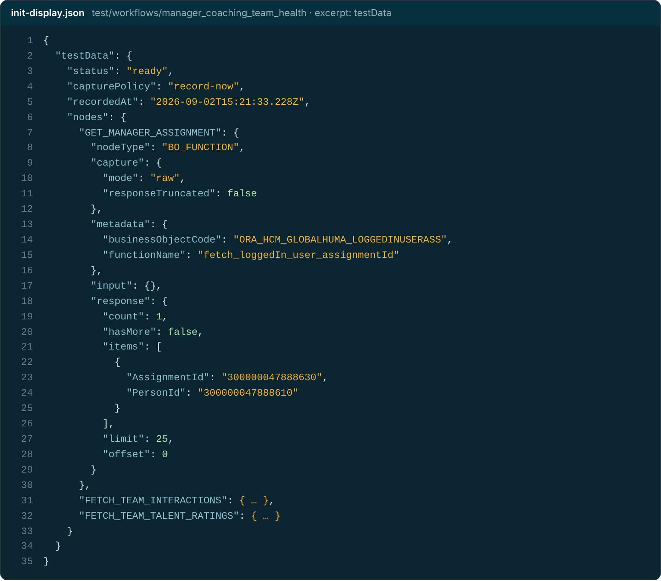The height and width of the screenshot is (581, 661).
Task: Click the "testData" key
Action: pos(85,56)
